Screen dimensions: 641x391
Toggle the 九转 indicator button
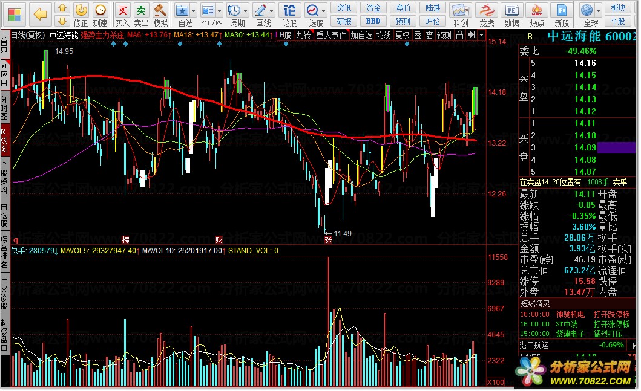[x=303, y=36]
